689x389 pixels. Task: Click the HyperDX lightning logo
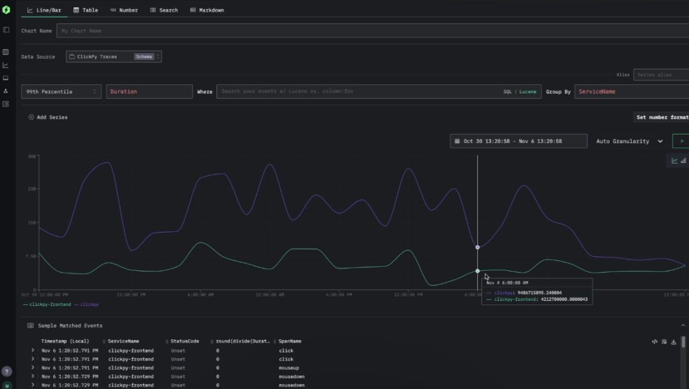tap(6, 10)
